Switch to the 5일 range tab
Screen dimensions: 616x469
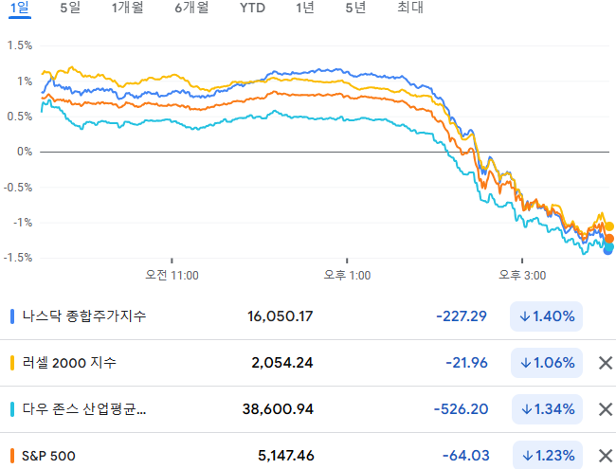point(70,8)
